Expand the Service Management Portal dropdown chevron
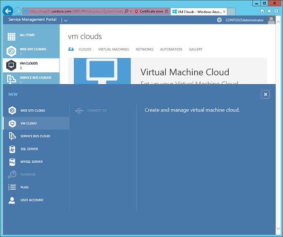This screenshot has height=237, width=283. 66,20
